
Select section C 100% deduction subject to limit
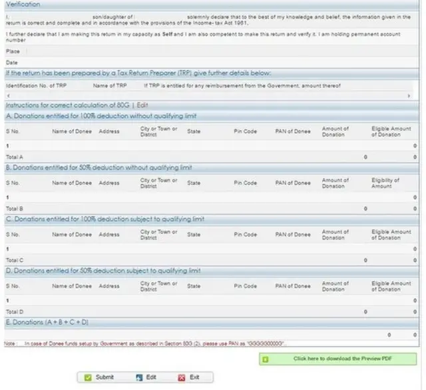click(212, 219)
